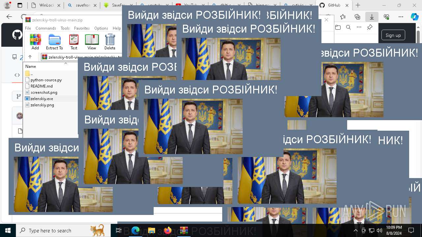422x237 pixels.
Task: Open the View tool in WinRAR
Action: (x=92, y=42)
